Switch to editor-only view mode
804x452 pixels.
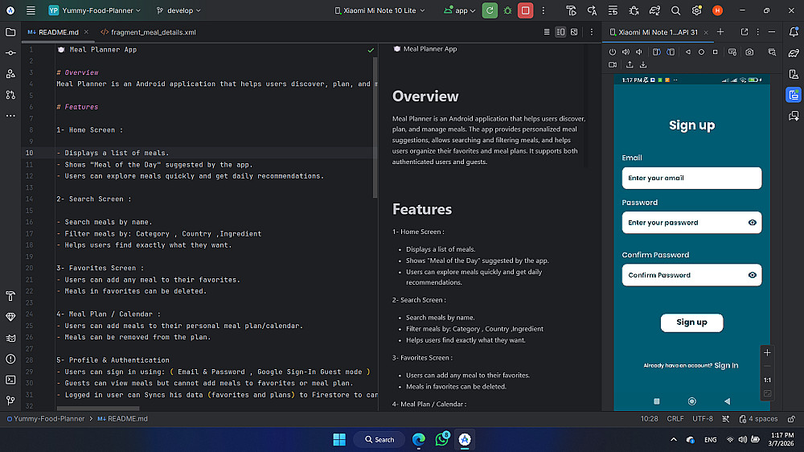coord(547,32)
